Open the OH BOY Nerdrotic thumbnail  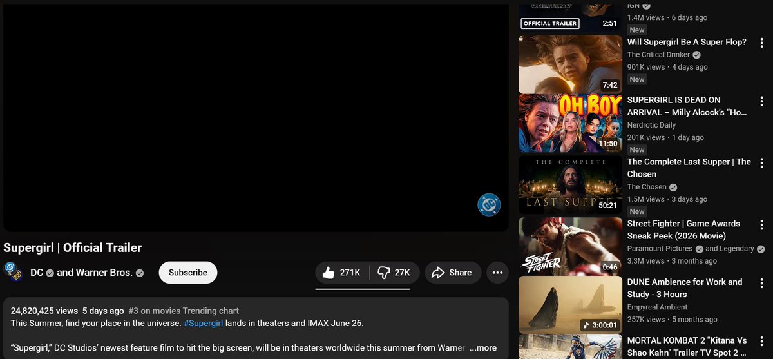[x=571, y=123]
